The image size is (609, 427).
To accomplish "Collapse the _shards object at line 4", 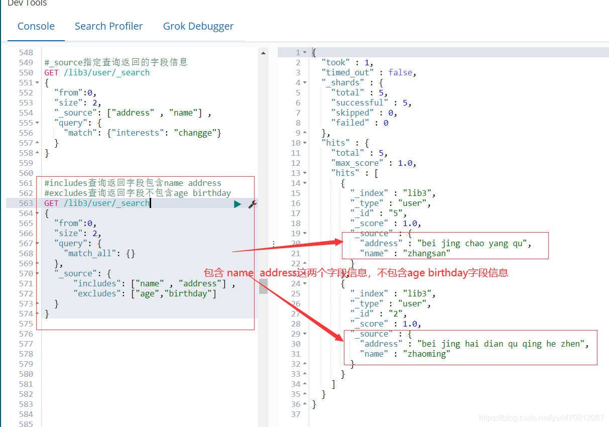I will (x=305, y=83).
